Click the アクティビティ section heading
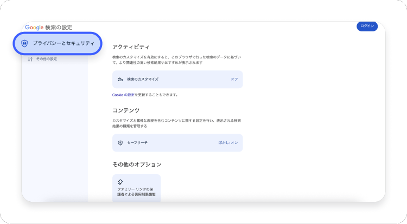407x224 pixels. [131, 47]
